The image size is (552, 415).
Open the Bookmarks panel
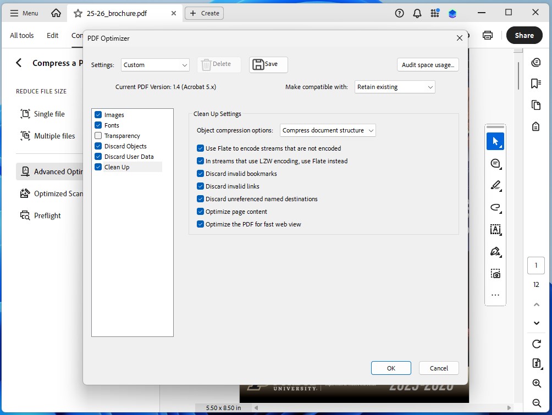536,83
